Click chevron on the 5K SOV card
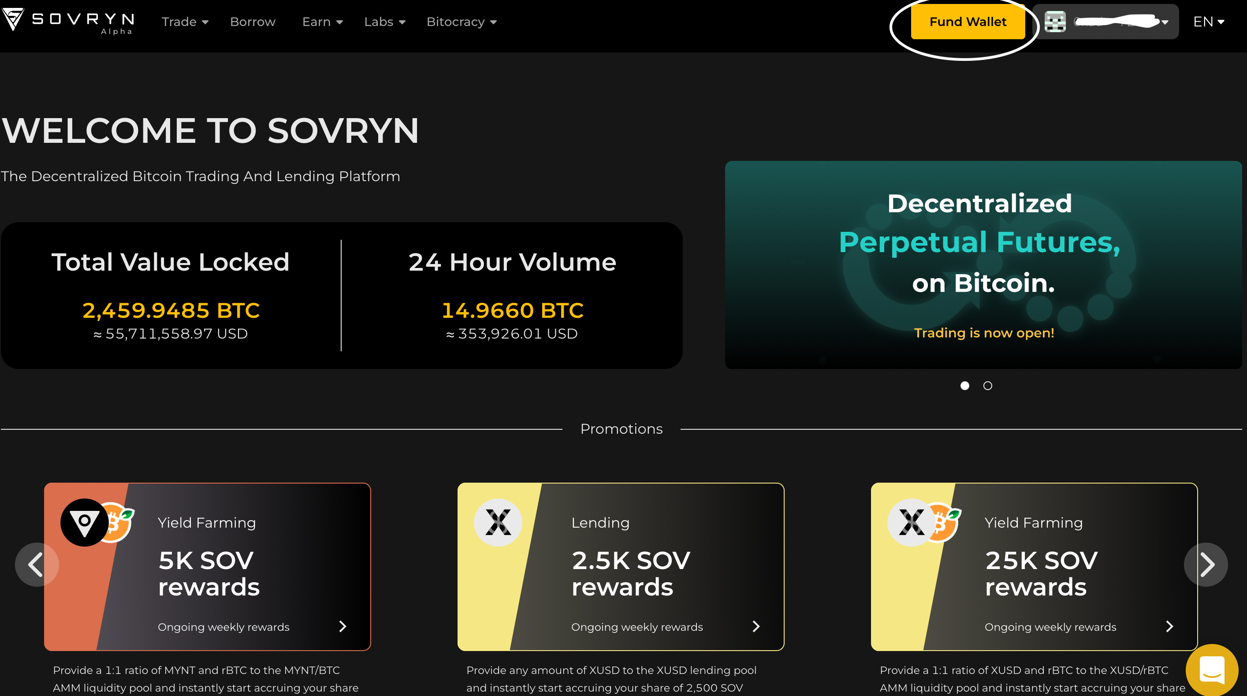This screenshot has width=1247, height=696. coord(343,626)
